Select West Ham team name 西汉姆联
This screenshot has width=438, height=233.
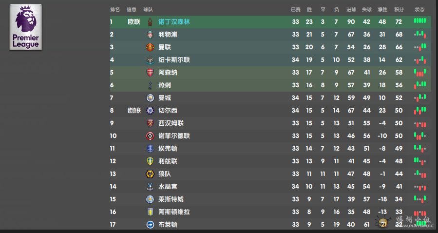(171, 123)
